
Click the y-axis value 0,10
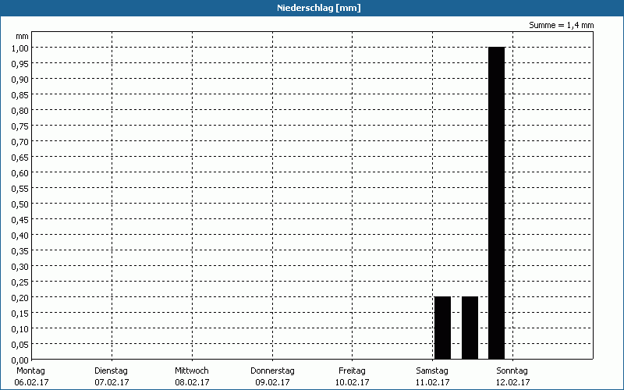tap(20, 328)
